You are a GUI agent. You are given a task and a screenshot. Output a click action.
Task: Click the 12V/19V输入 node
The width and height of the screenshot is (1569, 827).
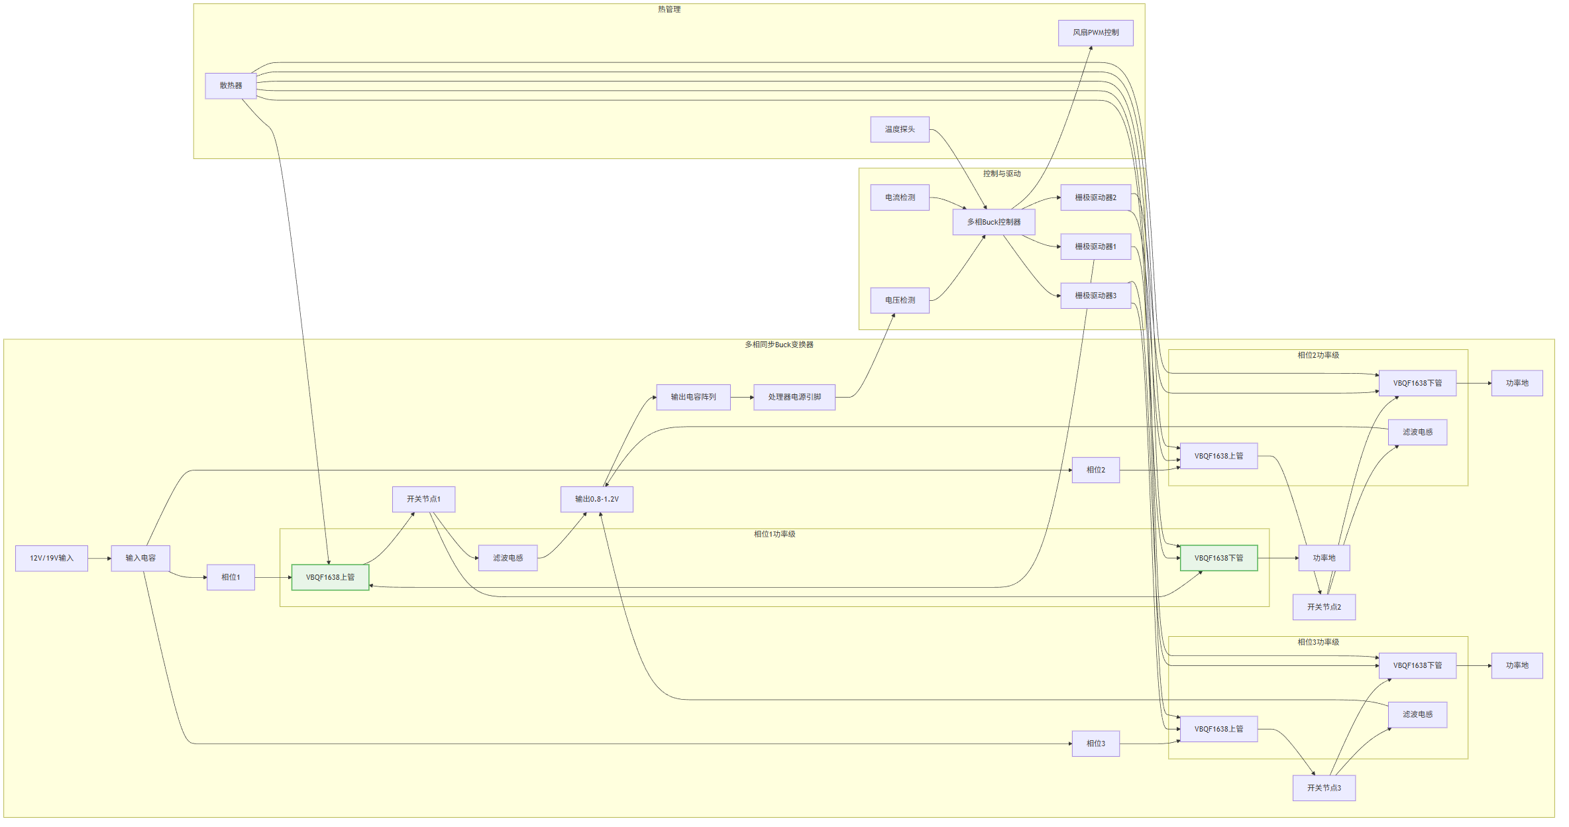pyautogui.click(x=52, y=558)
